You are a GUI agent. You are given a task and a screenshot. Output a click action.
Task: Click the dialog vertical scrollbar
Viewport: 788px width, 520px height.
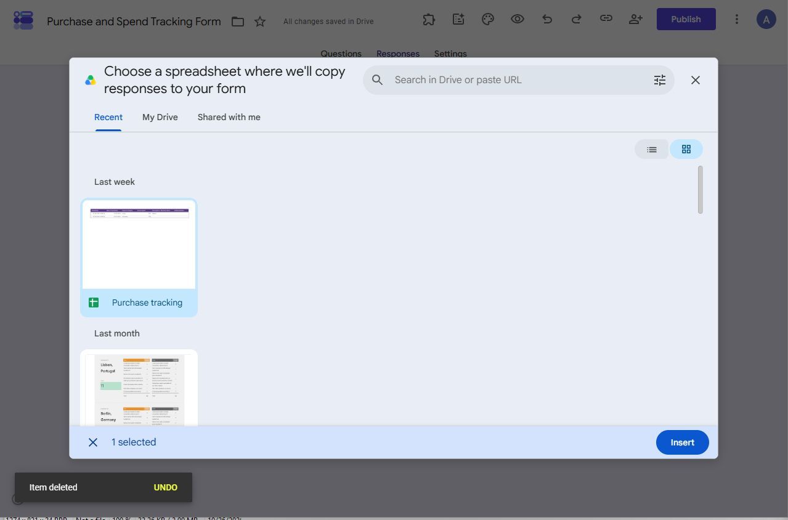[x=701, y=190]
